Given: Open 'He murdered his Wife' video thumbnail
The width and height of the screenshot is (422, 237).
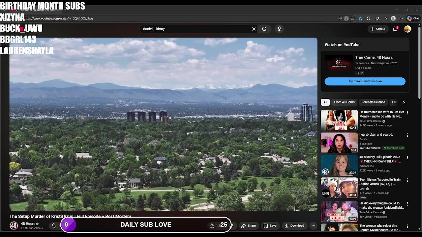Looking at the screenshot, I should 339,120.
